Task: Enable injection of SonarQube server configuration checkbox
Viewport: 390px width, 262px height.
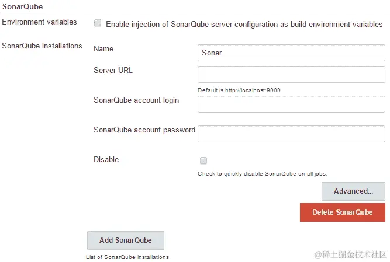Action: click(x=98, y=23)
